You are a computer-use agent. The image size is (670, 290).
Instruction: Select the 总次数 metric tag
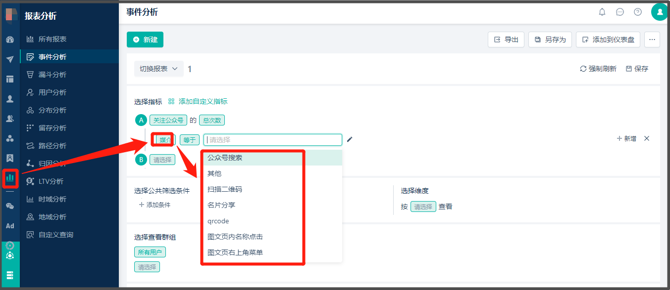[x=211, y=120]
